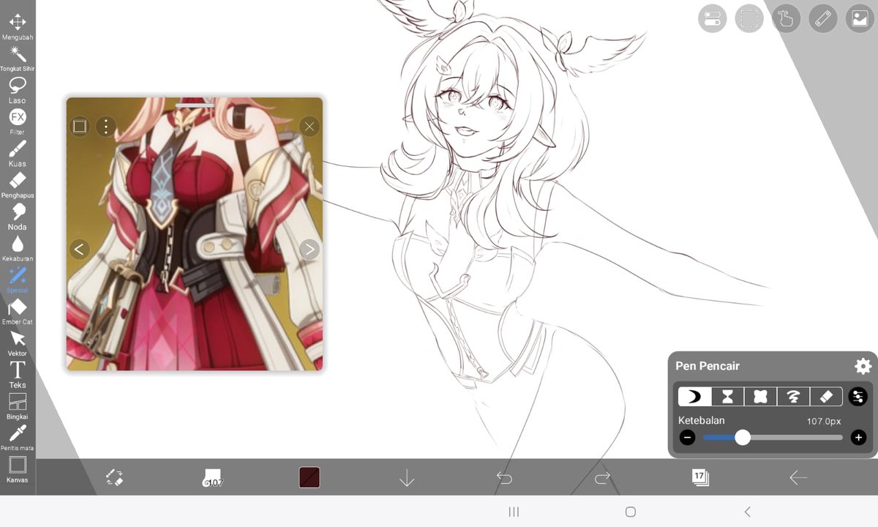878x527 pixels.
Task: Select the eraser pen mode
Action: [826, 397]
